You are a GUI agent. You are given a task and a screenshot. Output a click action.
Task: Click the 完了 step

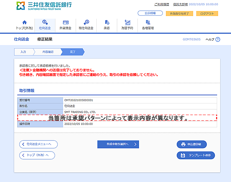point(73,52)
